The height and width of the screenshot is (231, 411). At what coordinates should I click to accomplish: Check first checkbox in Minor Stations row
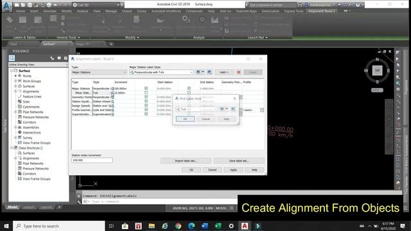coord(146,92)
